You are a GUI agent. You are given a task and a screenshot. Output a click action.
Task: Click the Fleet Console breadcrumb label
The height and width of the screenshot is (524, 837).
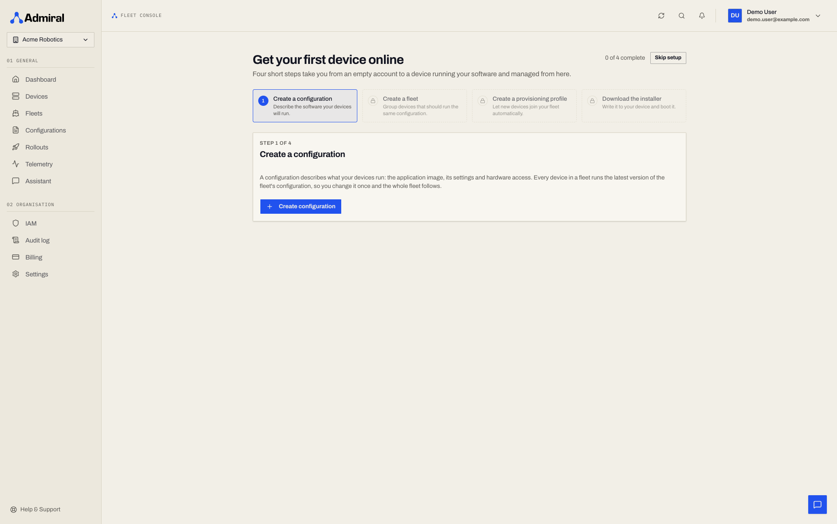(x=141, y=16)
